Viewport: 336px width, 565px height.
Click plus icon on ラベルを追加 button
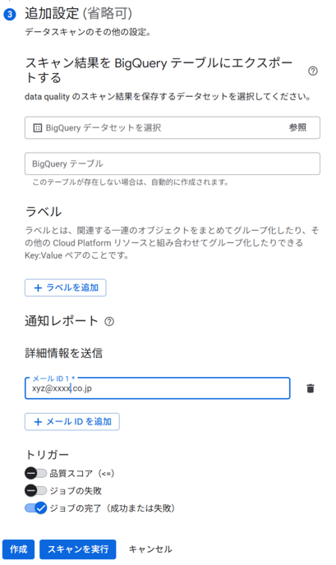click(38, 287)
